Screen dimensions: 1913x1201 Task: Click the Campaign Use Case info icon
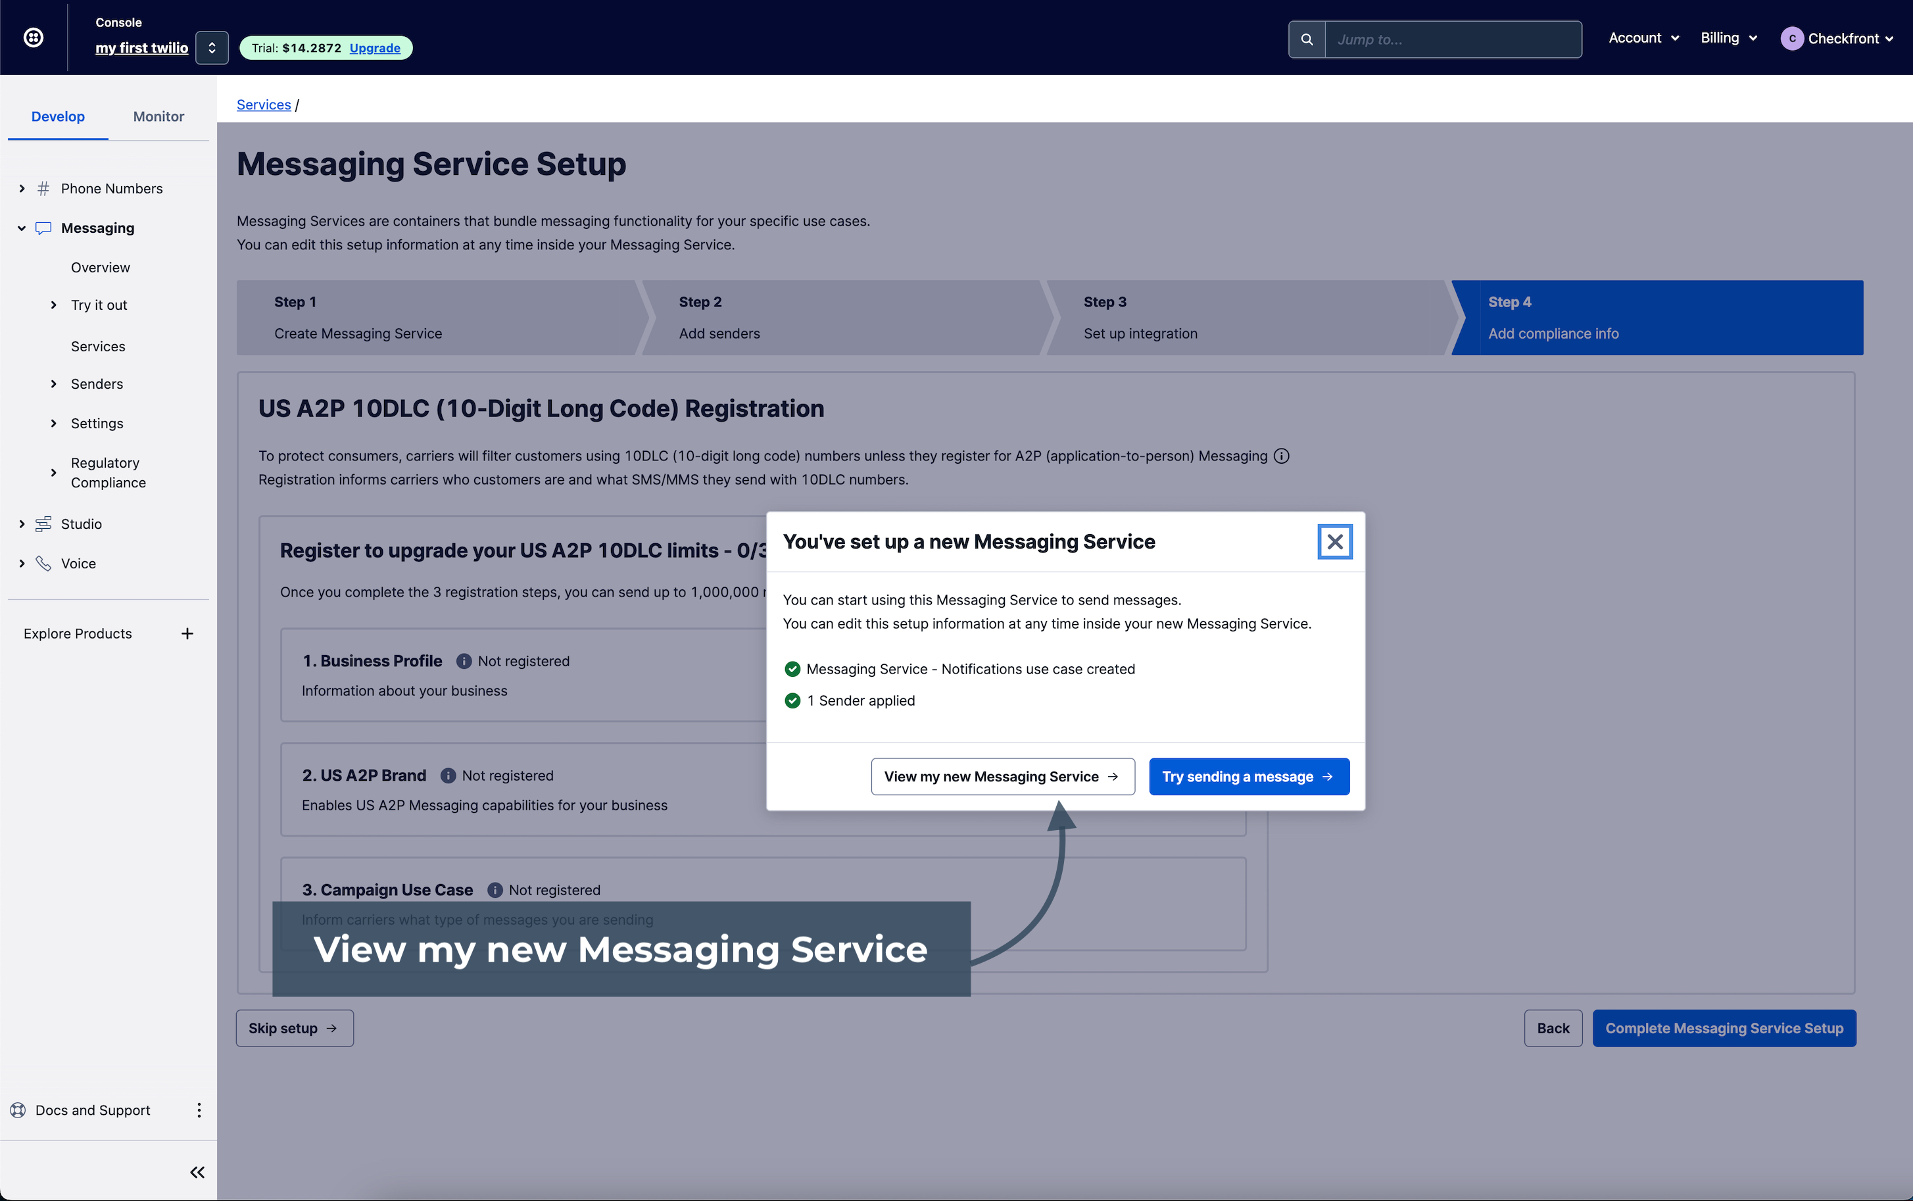495,890
